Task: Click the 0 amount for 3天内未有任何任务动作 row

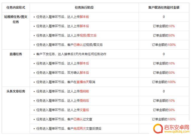Action: point(164,54)
